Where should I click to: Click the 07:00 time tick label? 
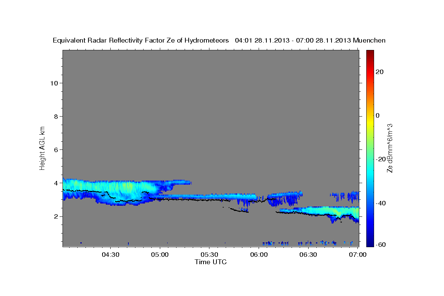(x=357, y=255)
